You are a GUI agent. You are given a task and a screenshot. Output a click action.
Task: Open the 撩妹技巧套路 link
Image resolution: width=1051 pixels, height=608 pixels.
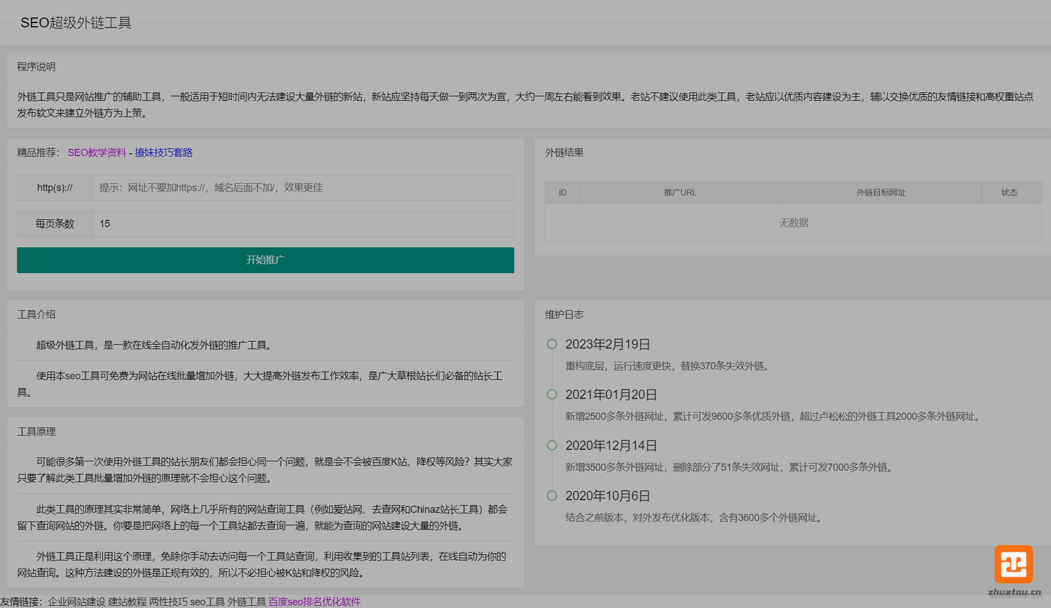point(163,153)
